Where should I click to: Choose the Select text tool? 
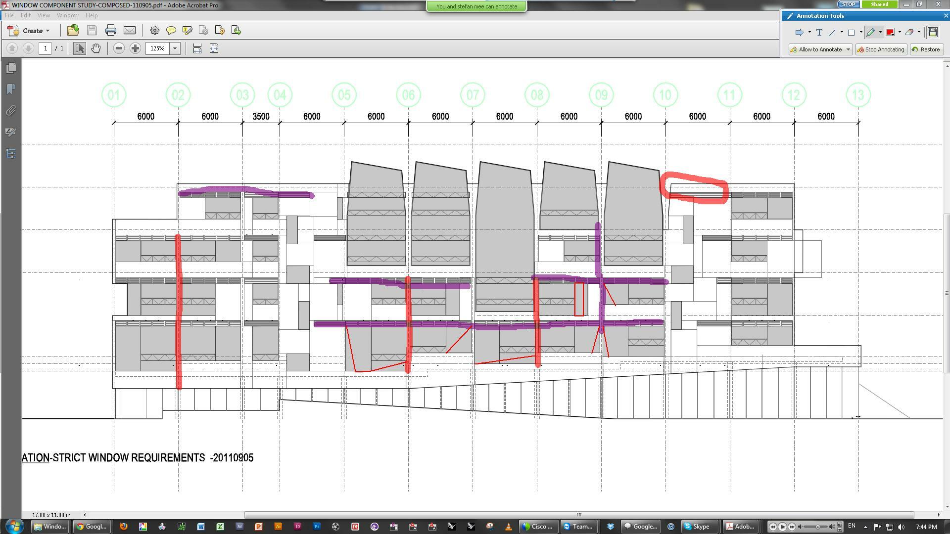80,48
